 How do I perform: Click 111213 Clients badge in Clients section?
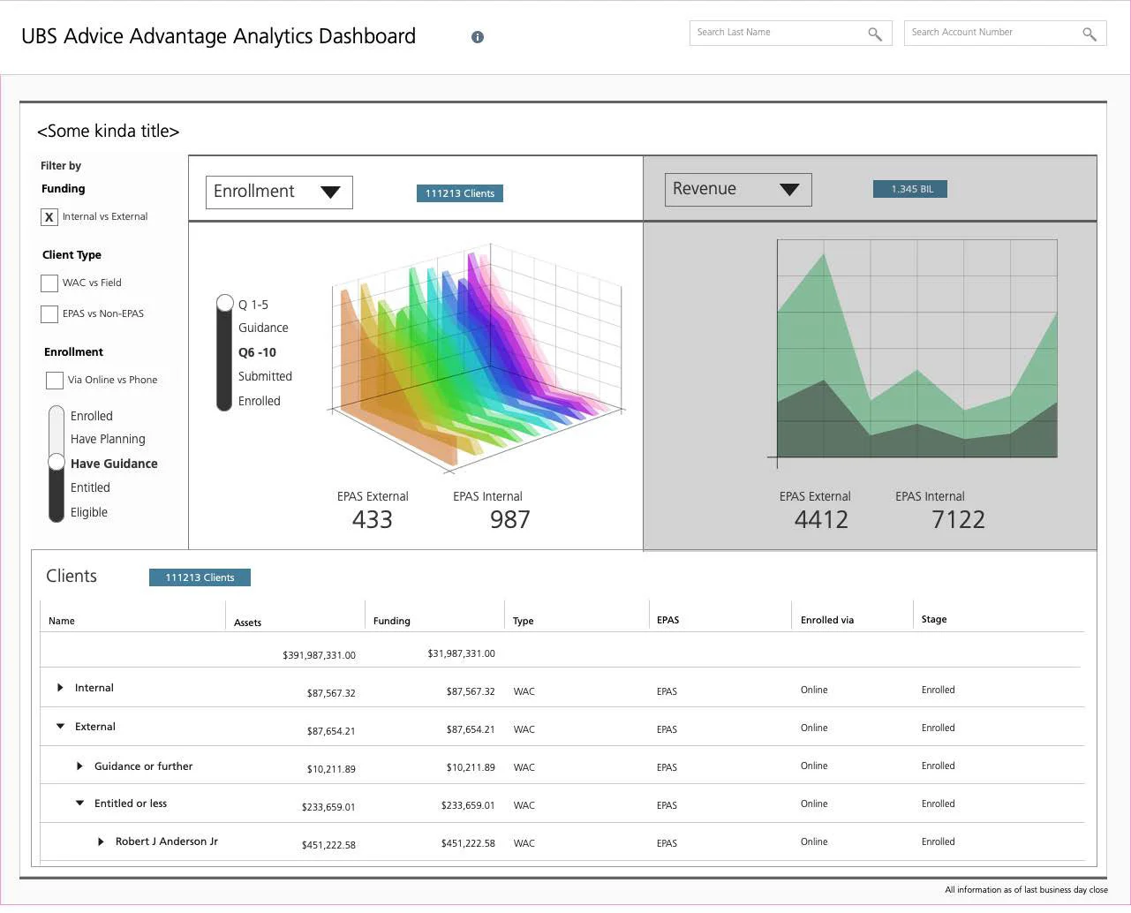[x=200, y=577]
